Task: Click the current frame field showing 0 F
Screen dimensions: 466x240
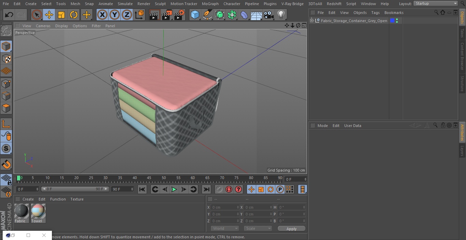Action: tap(27, 189)
